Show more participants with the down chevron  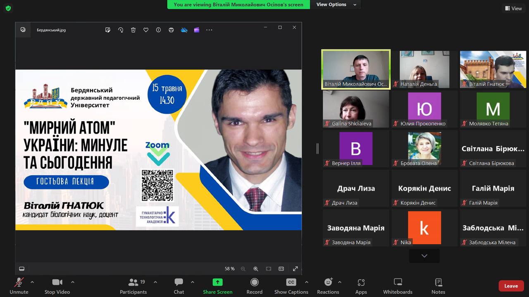tap(424, 256)
